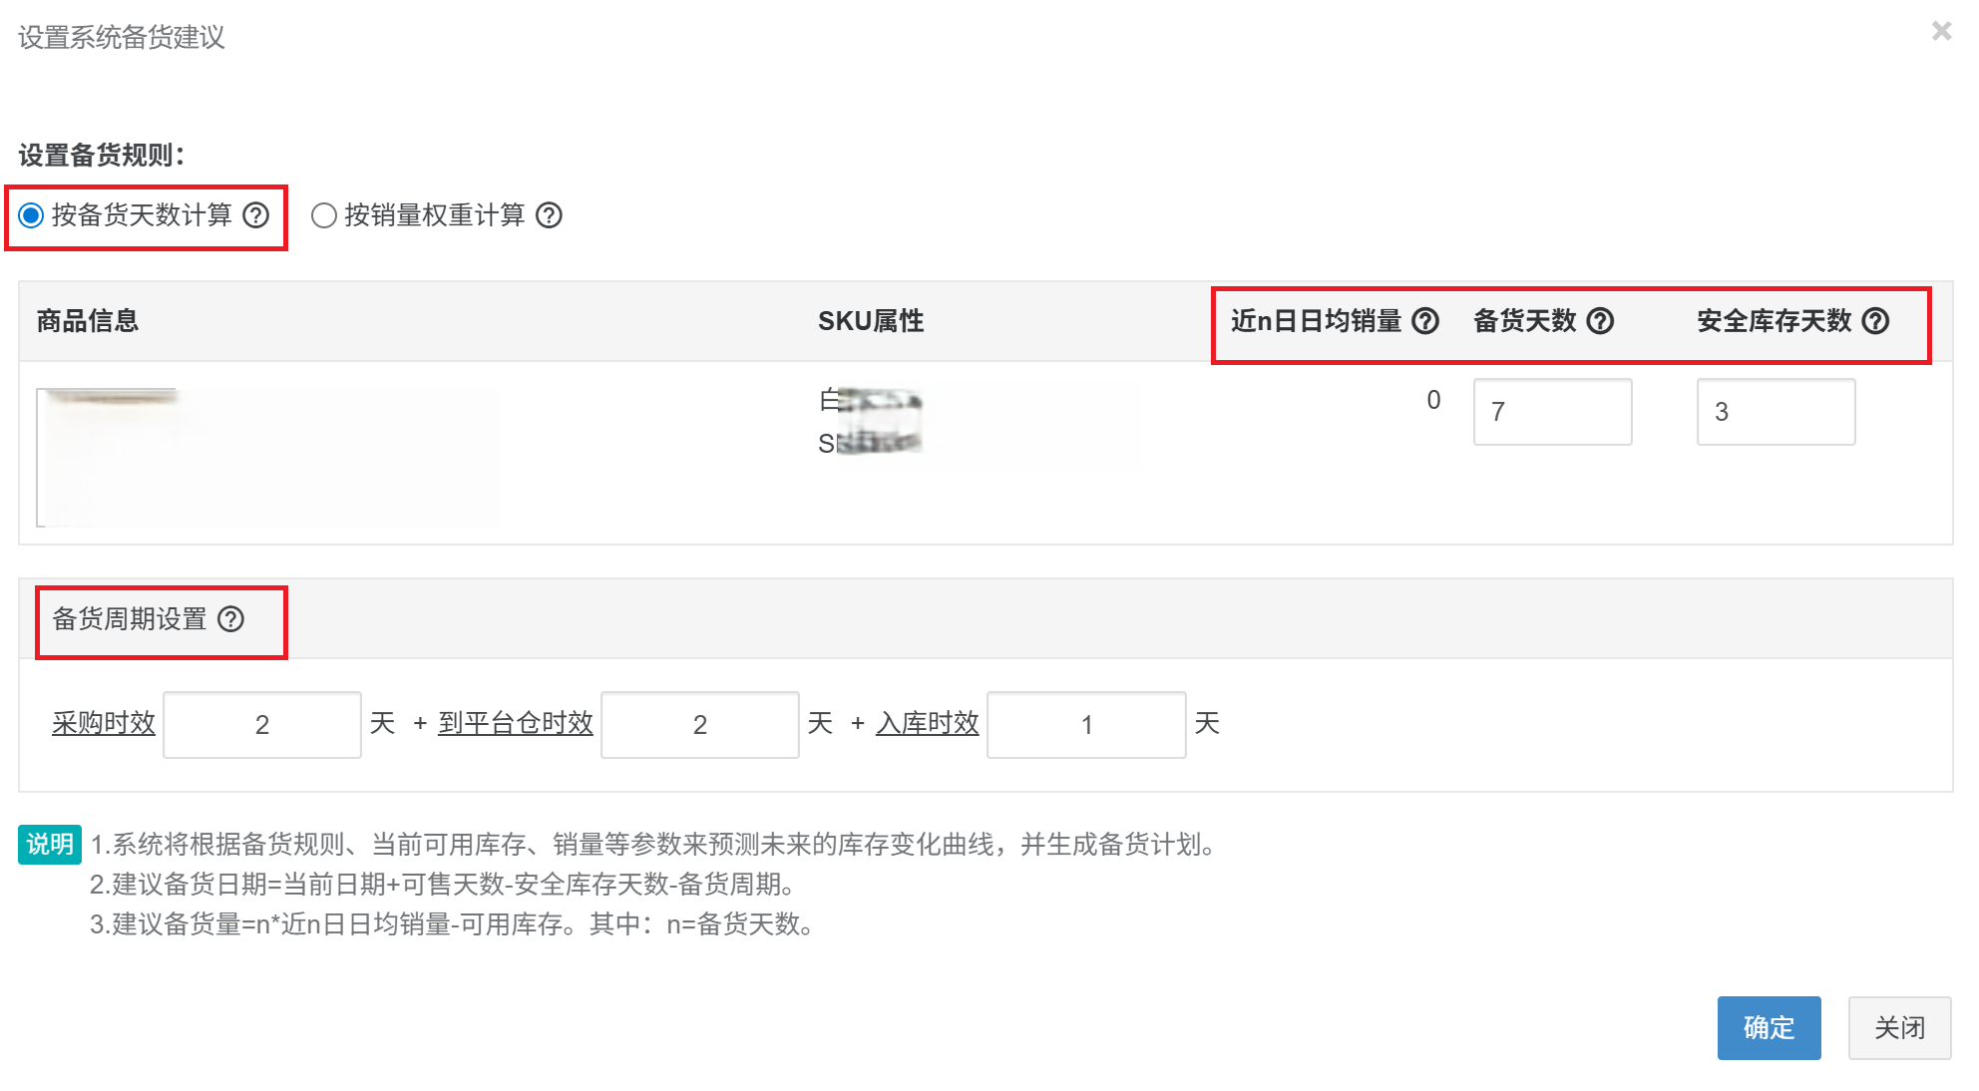Image resolution: width=1979 pixels, height=1091 pixels.
Task: Open the 到平台仓时效 link
Action: [x=515, y=724]
